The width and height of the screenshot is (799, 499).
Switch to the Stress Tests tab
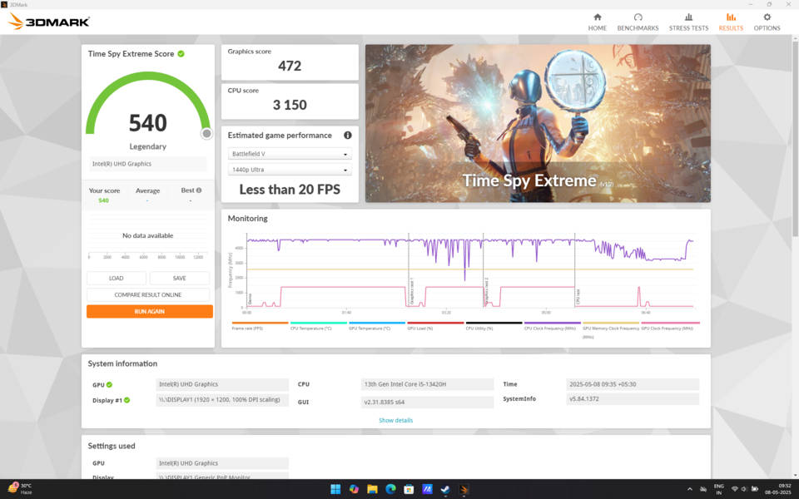click(x=688, y=22)
